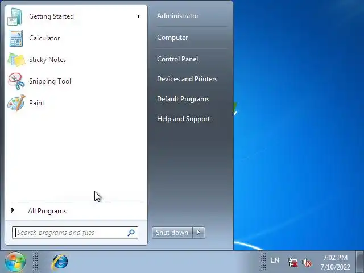
Task: Open Devices and Printers
Action: pos(187,79)
